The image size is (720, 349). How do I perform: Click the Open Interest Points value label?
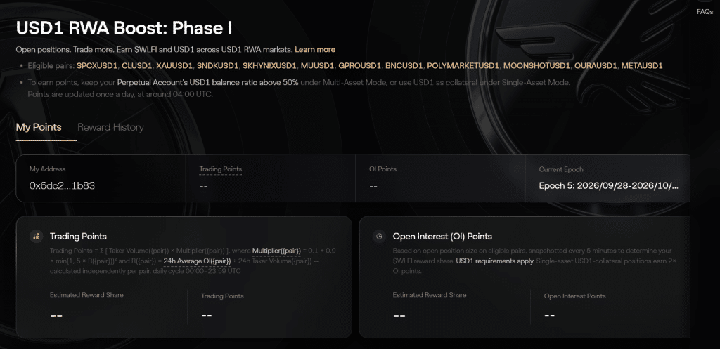pyautogui.click(x=575, y=296)
